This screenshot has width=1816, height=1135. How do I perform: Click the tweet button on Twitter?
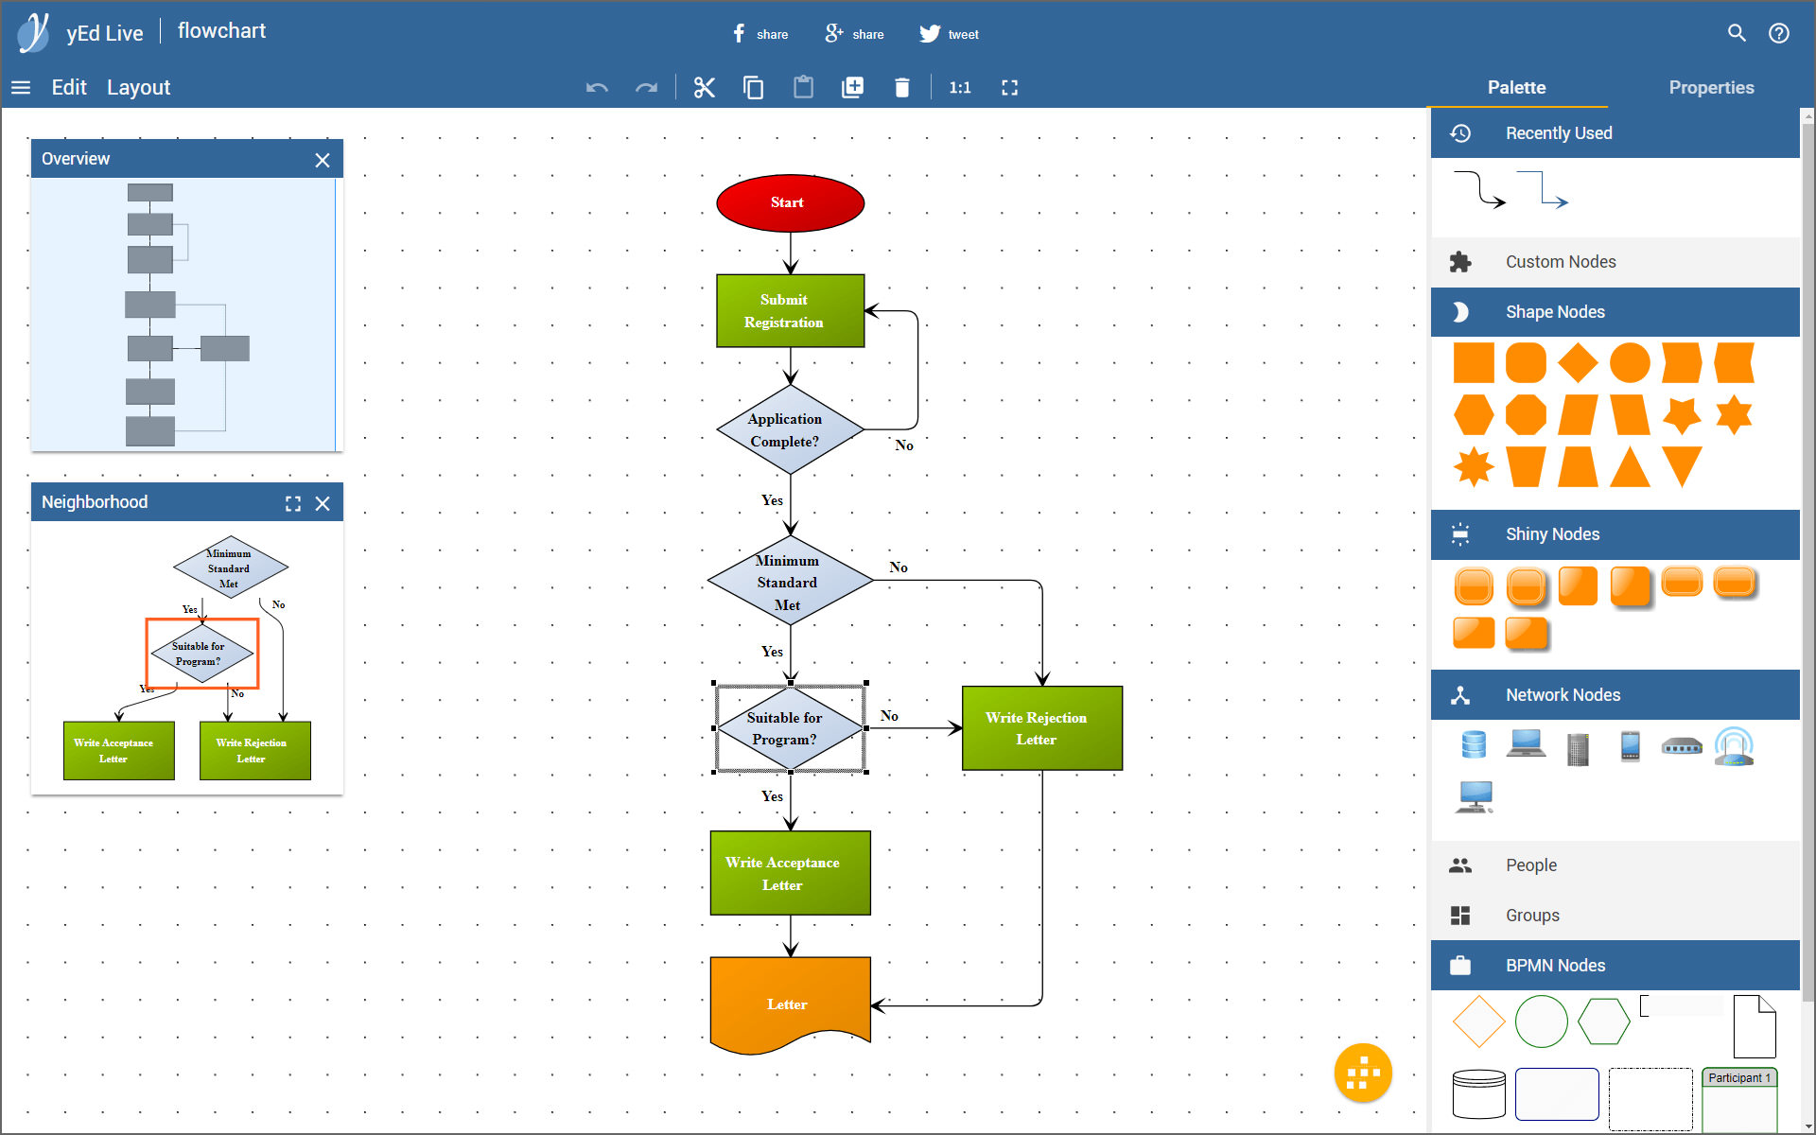point(951,33)
